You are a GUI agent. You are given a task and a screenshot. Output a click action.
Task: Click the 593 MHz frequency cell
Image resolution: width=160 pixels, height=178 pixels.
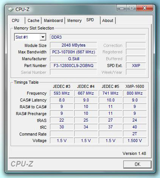tap(62, 93)
